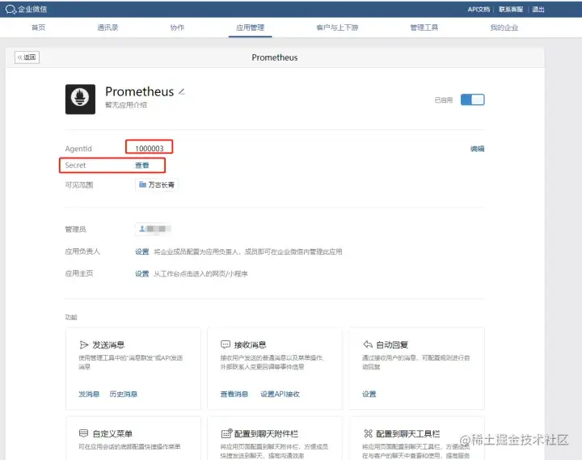This screenshot has width=582, height=460.
Task: Click the AgentId value 1000003
Action: (150, 149)
